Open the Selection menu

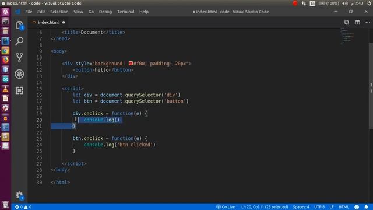pos(59,12)
